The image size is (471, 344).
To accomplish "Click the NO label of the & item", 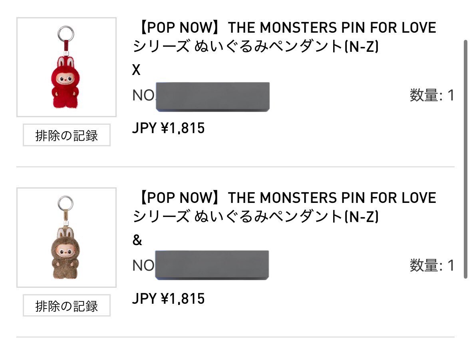I will (x=143, y=265).
